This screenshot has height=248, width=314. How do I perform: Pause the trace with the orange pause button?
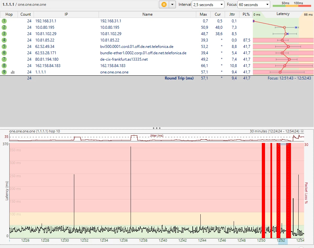pyautogui.click(x=164, y=4)
